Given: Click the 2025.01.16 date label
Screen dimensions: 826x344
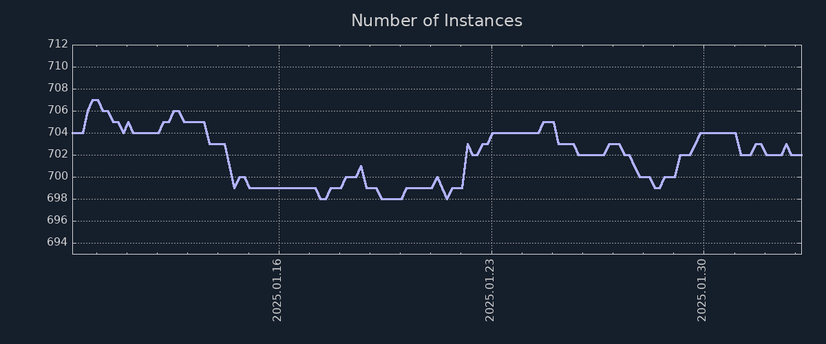Looking at the screenshot, I should click(x=278, y=289).
